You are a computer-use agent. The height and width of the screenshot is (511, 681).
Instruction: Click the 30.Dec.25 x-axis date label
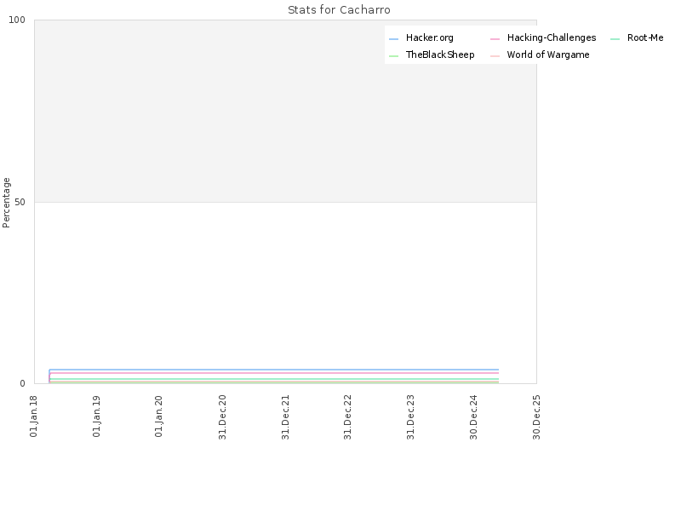pos(536,417)
